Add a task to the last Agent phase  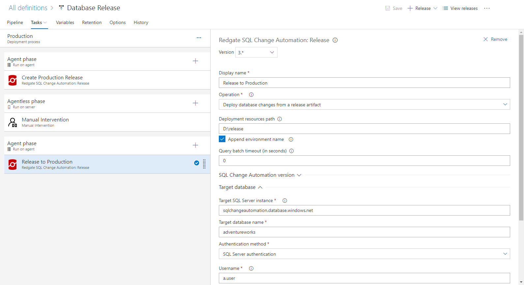(x=195, y=145)
